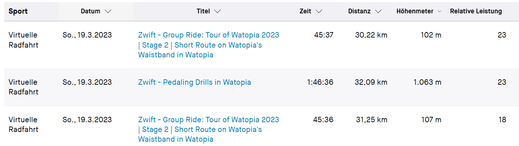The width and height of the screenshot is (519, 146).
Task: Click the 1.063 m elevation value
Action: pyautogui.click(x=427, y=82)
